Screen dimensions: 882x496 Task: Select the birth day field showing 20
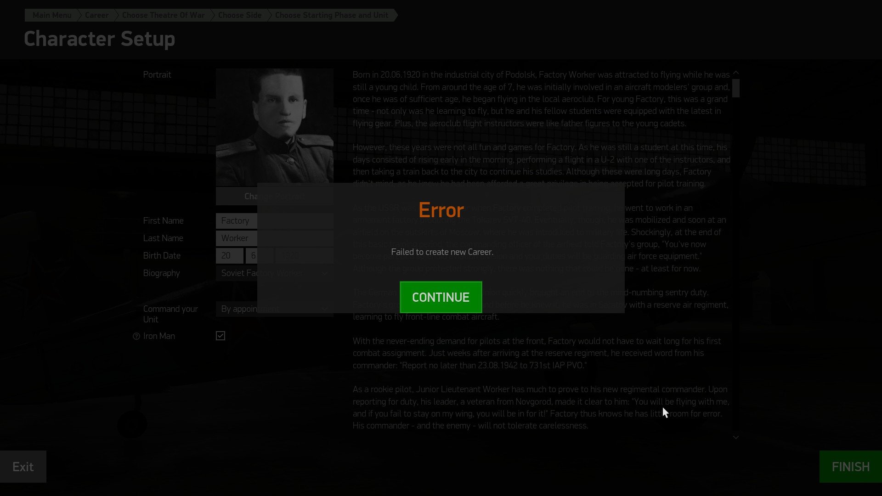coord(229,256)
